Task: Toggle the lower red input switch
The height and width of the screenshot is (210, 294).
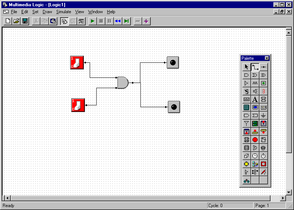Action: [78, 105]
